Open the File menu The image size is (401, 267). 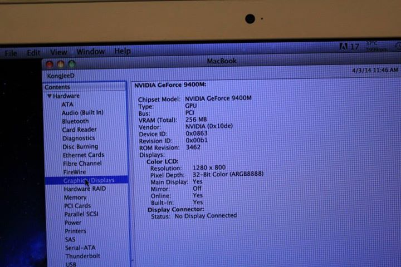click(11, 53)
